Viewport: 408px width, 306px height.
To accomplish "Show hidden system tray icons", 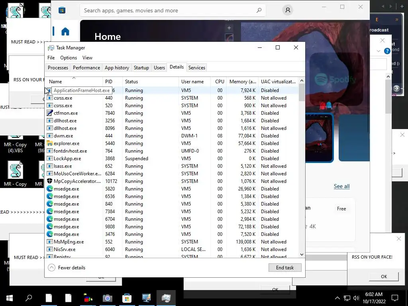I will pyautogui.click(x=337, y=298).
